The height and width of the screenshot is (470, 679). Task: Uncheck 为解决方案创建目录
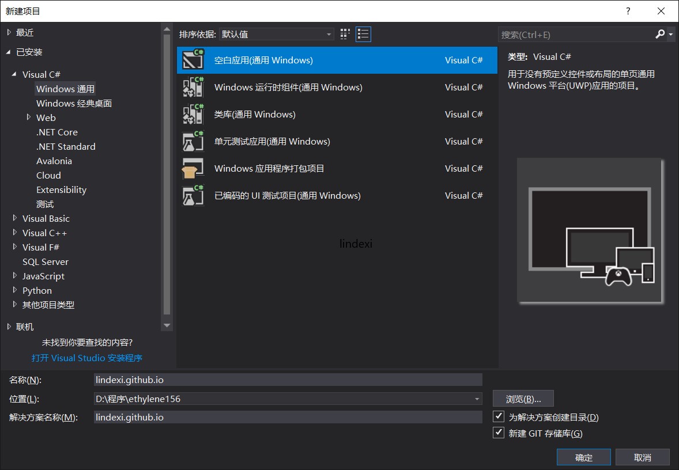click(x=498, y=418)
